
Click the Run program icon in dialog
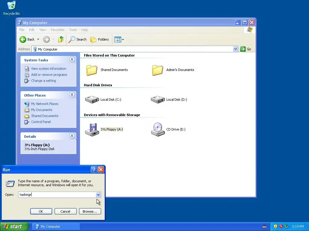point(10,183)
